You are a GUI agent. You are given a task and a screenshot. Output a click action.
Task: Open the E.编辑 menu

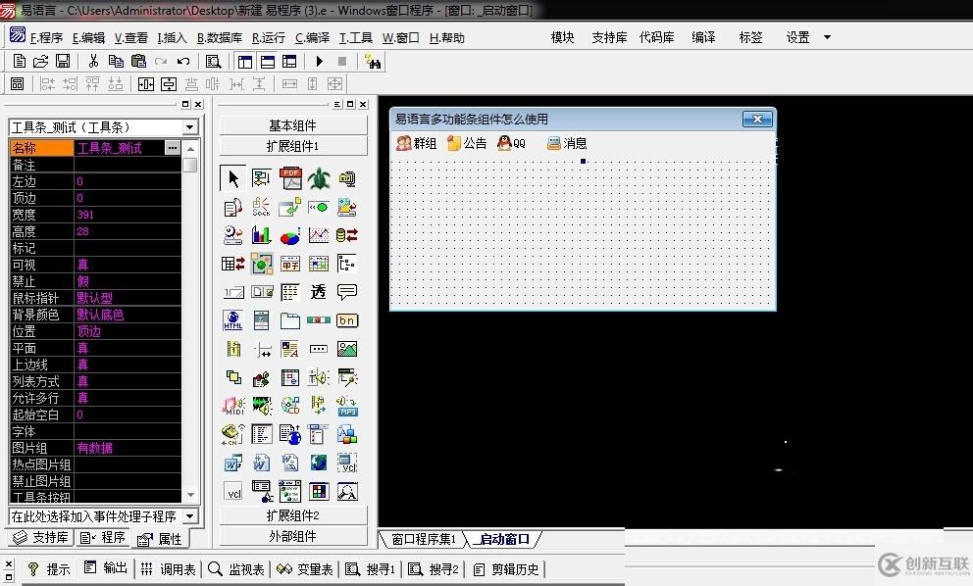(x=88, y=38)
